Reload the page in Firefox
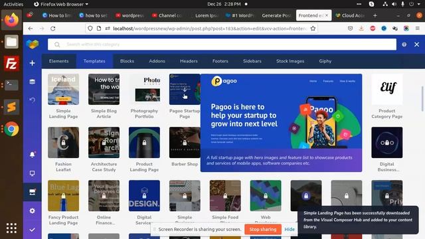The width and height of the screenshot is (425, 239). coord(53,29)
